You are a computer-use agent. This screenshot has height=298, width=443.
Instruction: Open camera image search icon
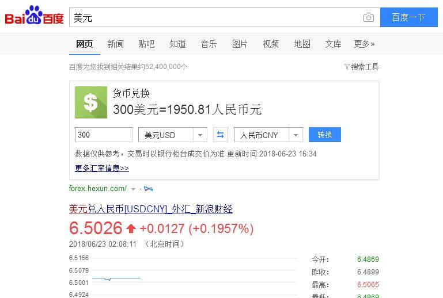369,17
